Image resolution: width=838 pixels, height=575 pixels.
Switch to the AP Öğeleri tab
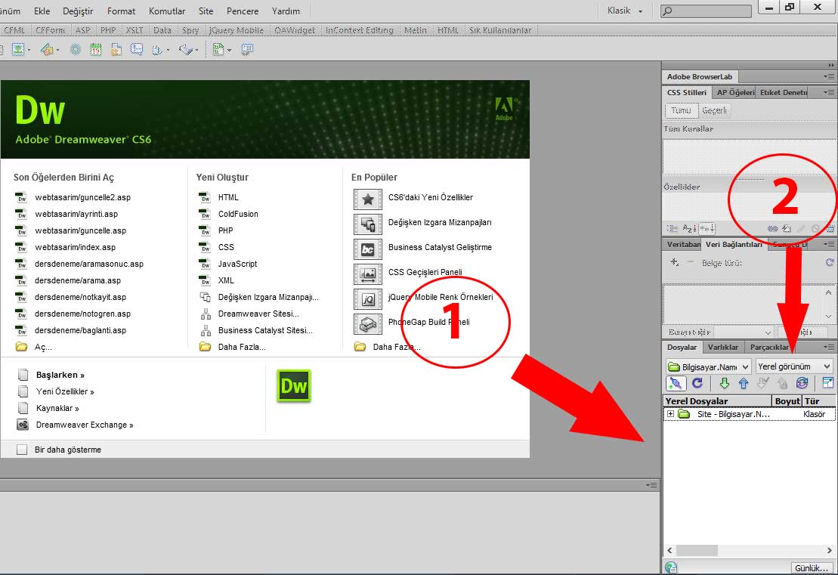click(x=735, y=92)
